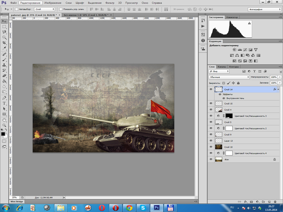This screenshot has width=283, height=212.
Task: Create new group folder icon
Action: [x=263, y=202]
